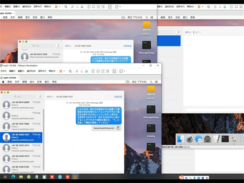Expand view mode dropdown at end of mp01-161566 toolbar
Image resolution: width=244 pixels, height=183 pixels.
click(125, 71)
